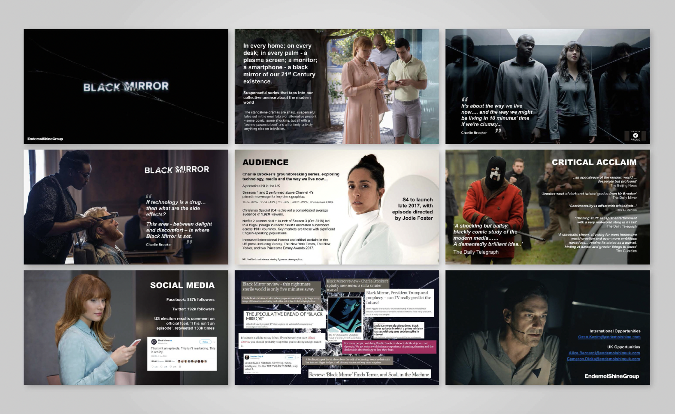Click the graphic novel style image in the review collage

pyautogui.click(x=345, y=315)
